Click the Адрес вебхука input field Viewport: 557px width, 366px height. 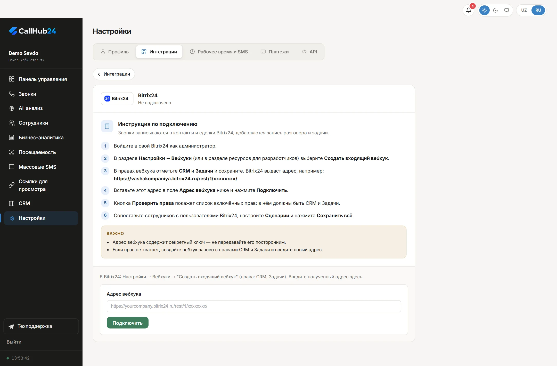[254, 306]
